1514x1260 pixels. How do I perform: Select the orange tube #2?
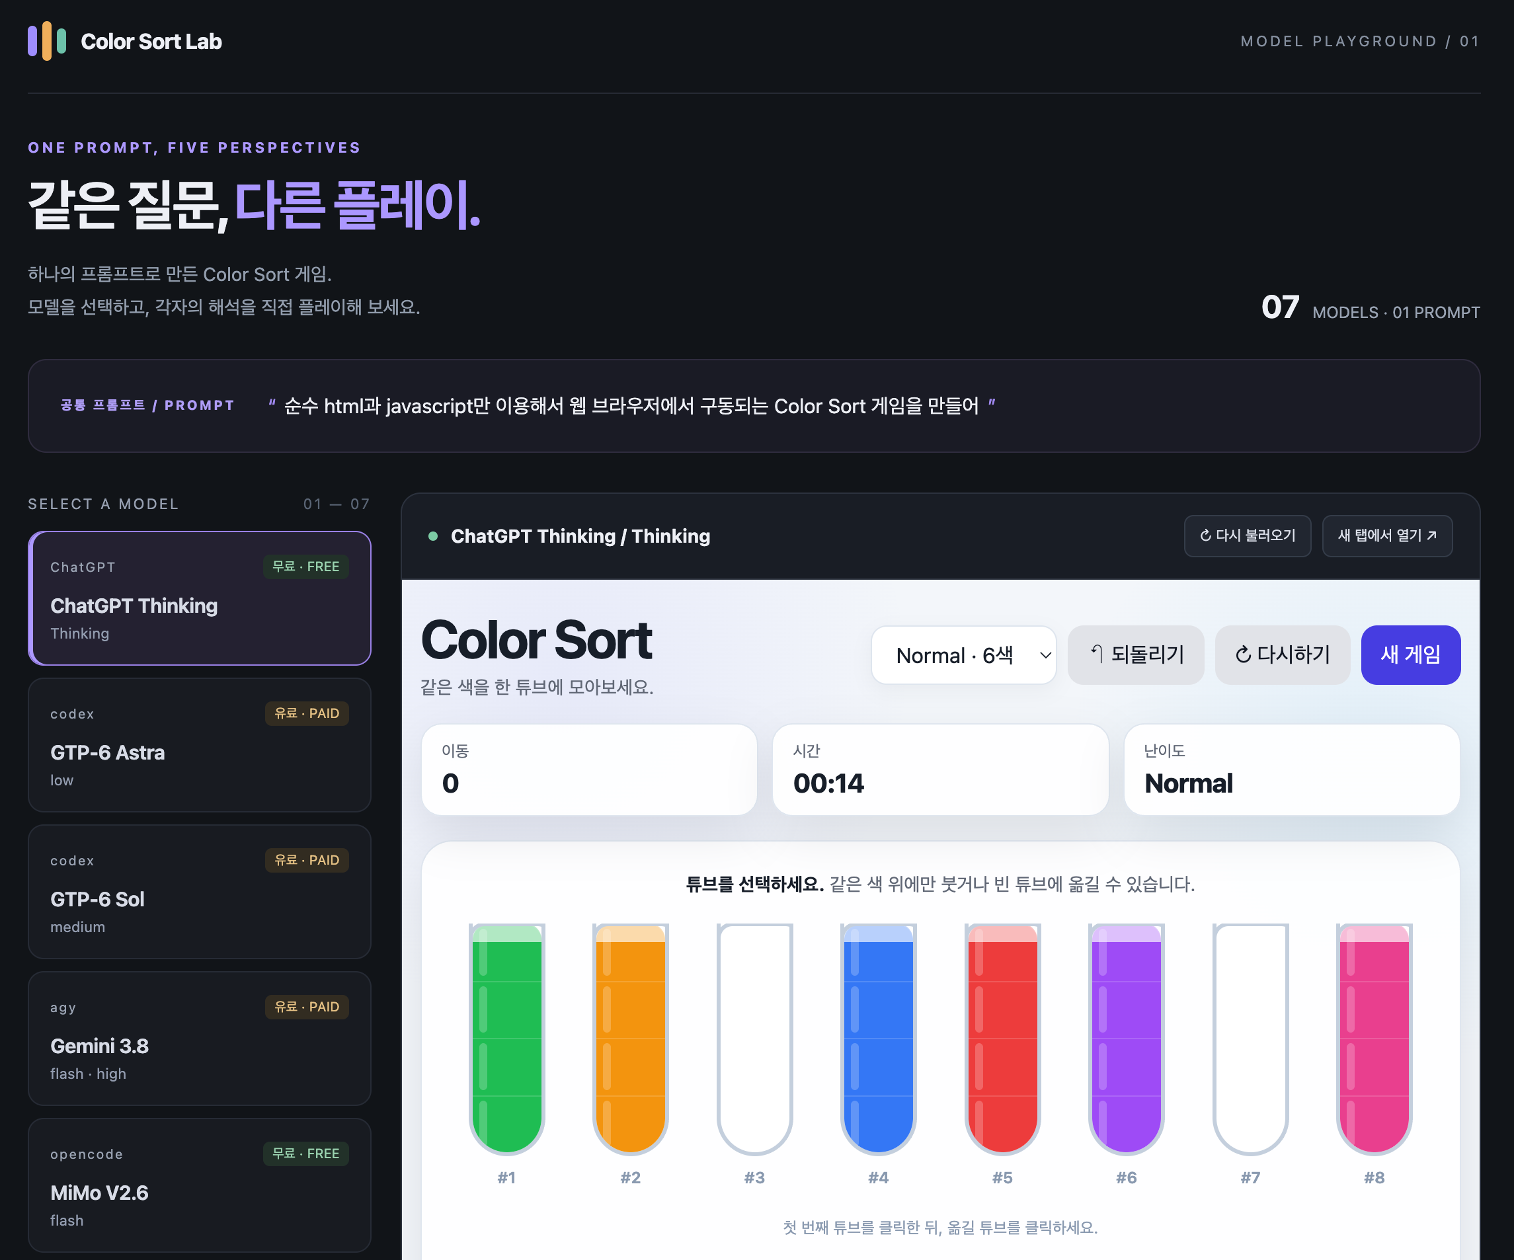coord(631,1039)
